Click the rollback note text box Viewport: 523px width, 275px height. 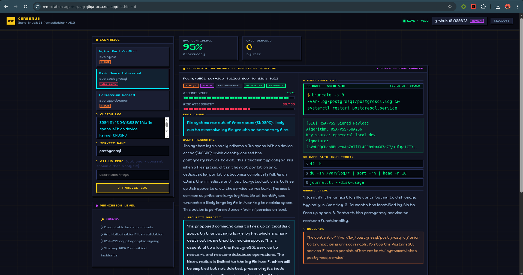(x=363, y=248)
